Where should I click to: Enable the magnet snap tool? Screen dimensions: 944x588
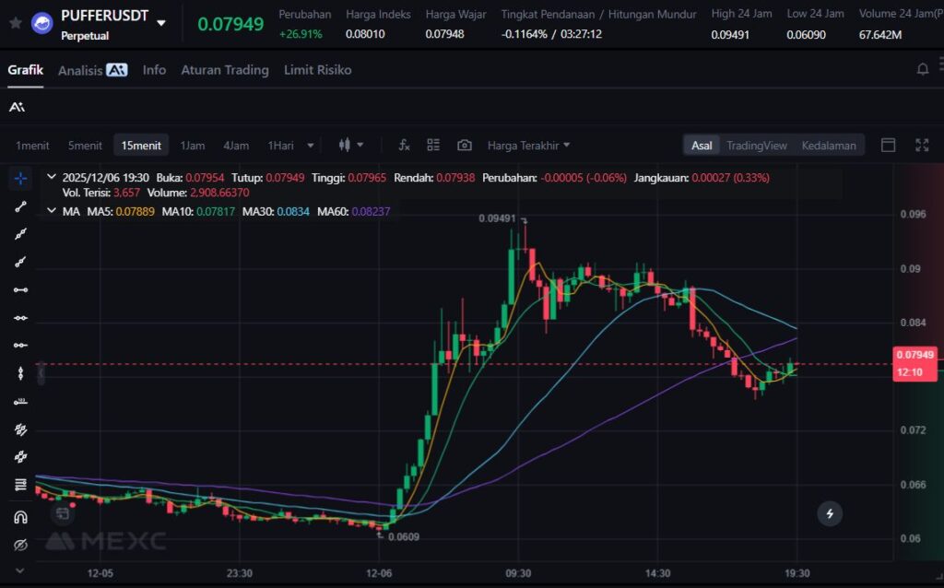coord(20,517)
